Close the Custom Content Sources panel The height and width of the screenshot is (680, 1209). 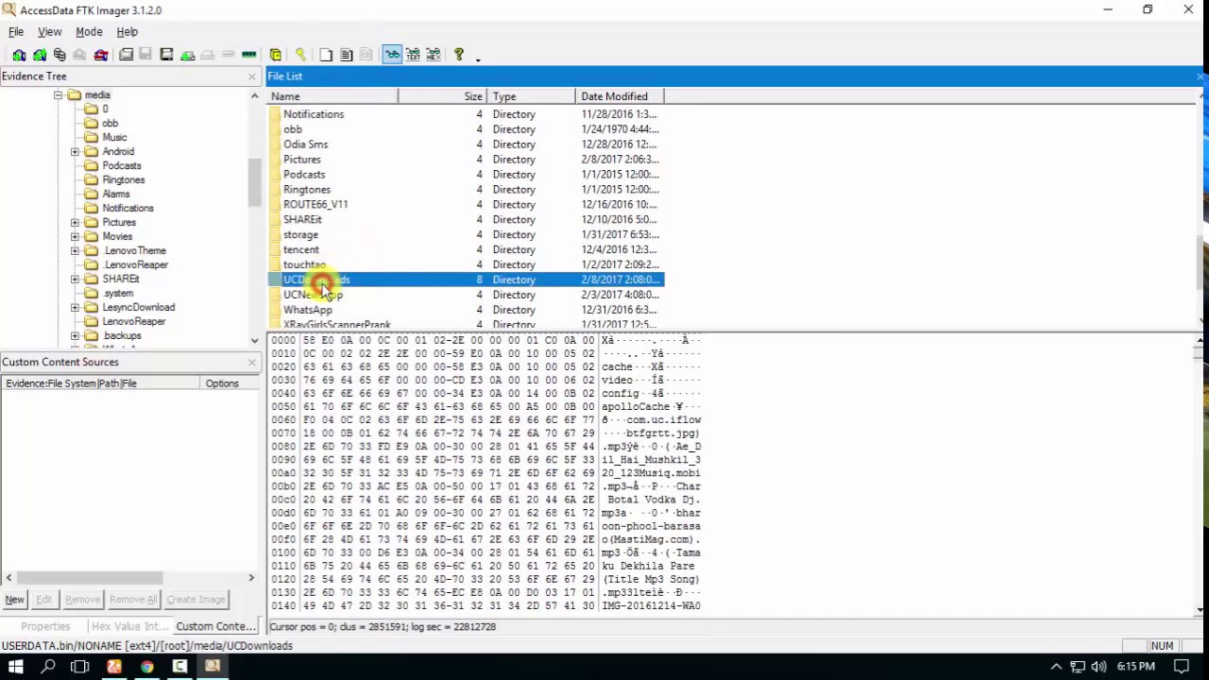(252, 363)
